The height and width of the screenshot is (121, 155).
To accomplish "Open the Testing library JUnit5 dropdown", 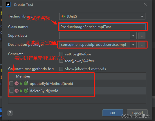I will [x=102, y=16].
